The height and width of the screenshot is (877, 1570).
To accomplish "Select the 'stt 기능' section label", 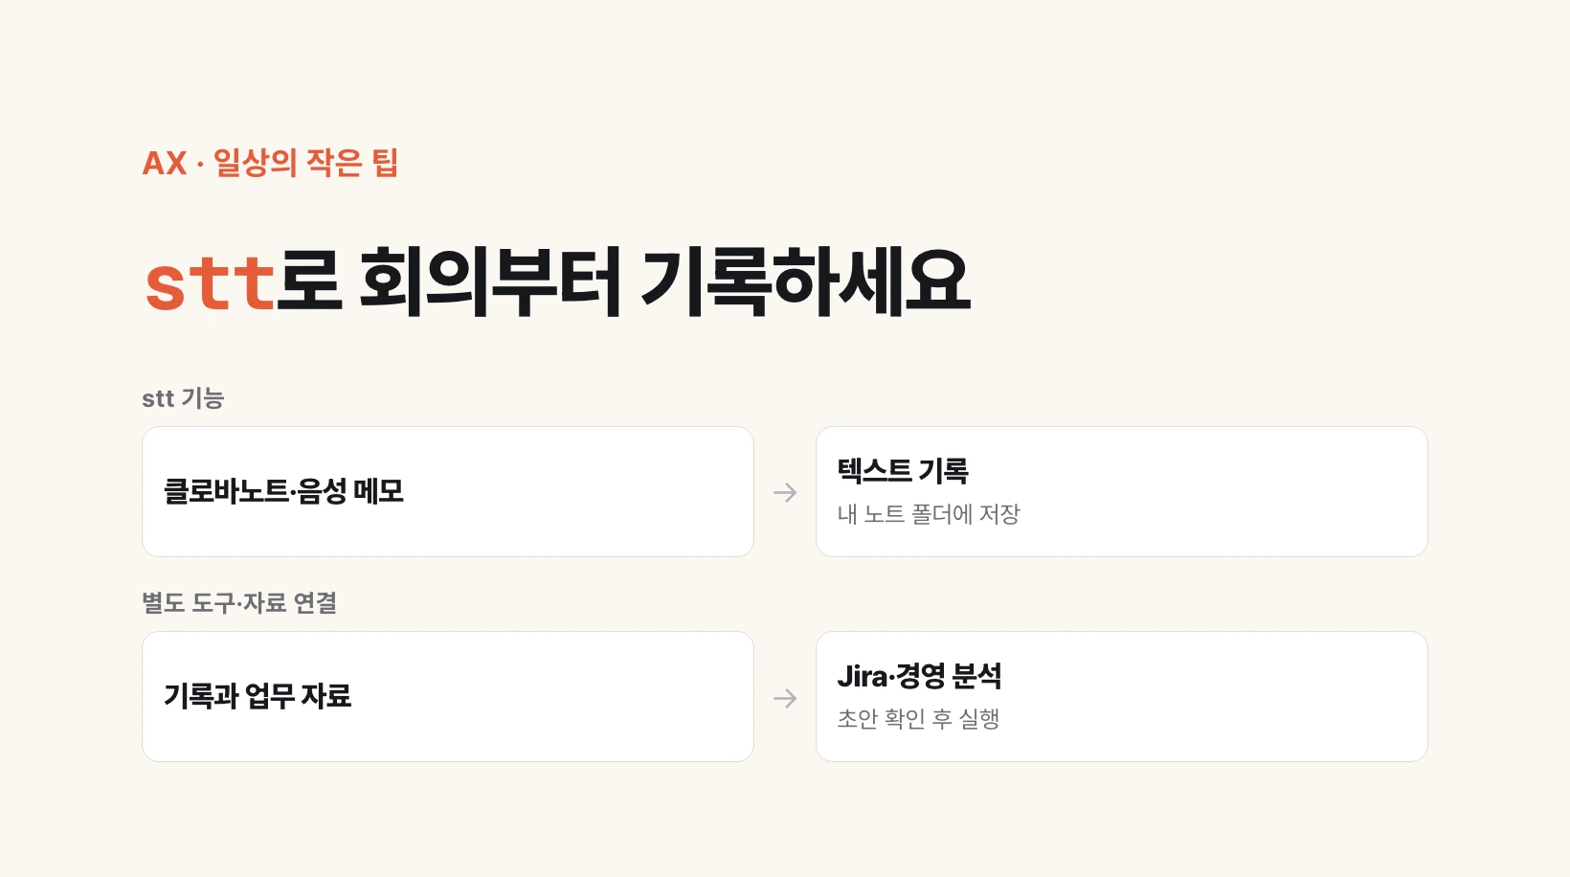I will click(x=183, y=398).
